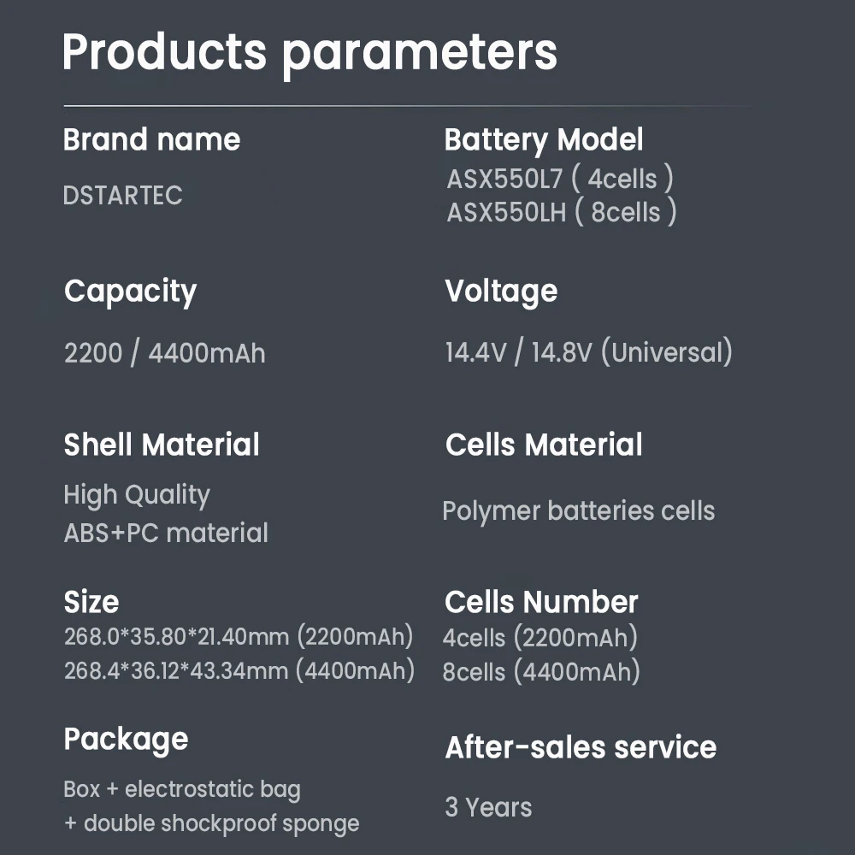The image size is (855, 855).
Task: Click the ASX550LH (8cells) model text
Action: (562, 212)
